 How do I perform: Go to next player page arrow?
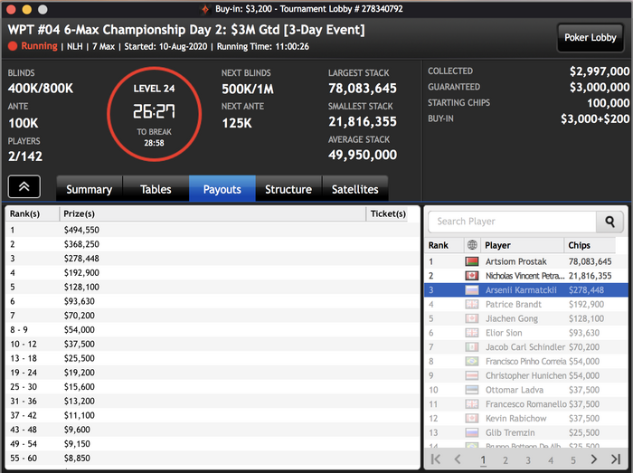[x=593, y=459]
